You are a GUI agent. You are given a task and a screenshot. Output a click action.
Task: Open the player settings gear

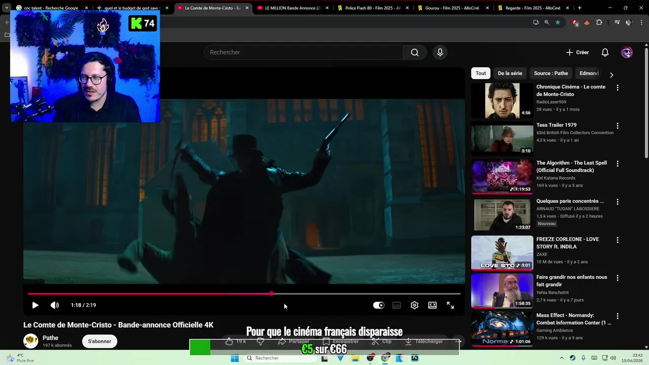coord(414,305)
